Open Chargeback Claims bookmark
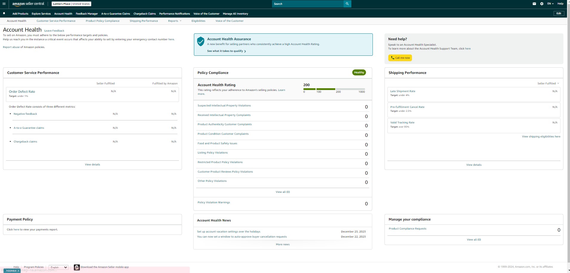570x273 pixels. coord(145,14)
